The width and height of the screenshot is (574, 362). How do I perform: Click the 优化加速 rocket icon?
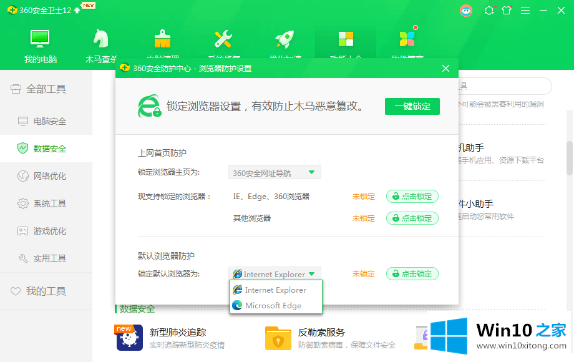[x=285, y=39]
